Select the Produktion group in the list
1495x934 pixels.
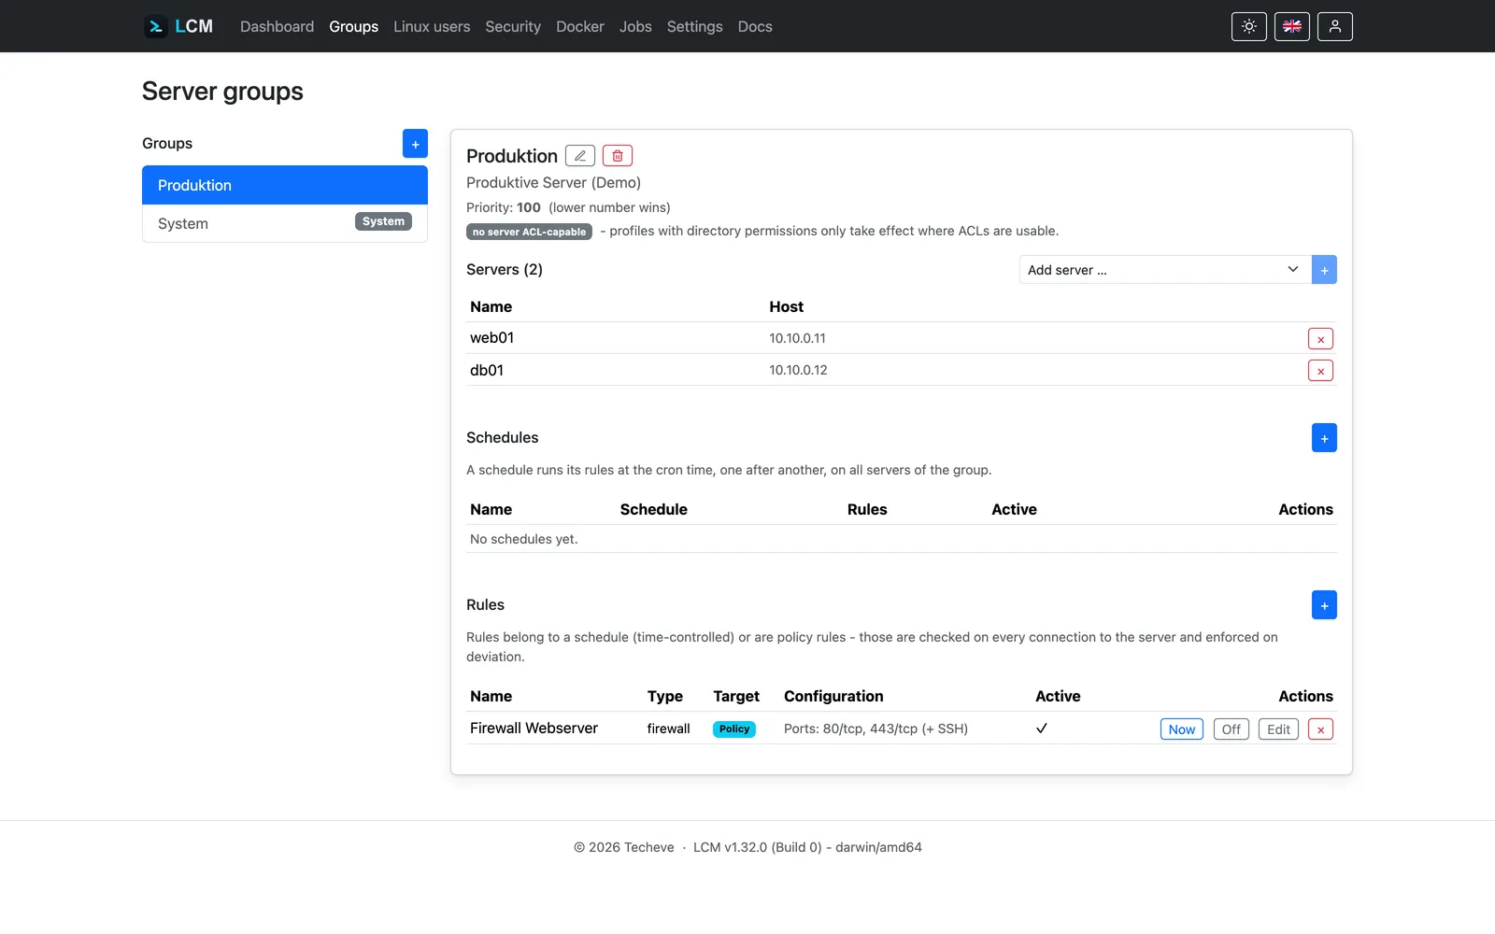[x=285, y=185]
